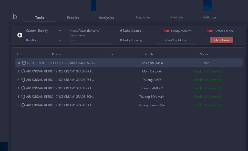Click Checkout Successful status of task 1

pos(207,71)
